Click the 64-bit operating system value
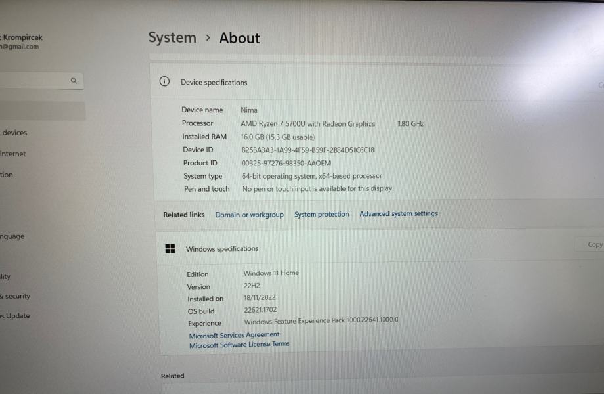 click(x=312, y=176)
